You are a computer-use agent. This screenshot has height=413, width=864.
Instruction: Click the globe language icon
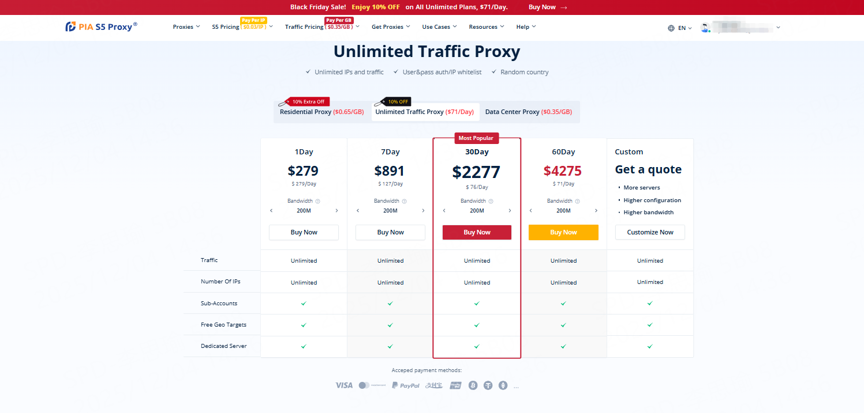[670, 27]
